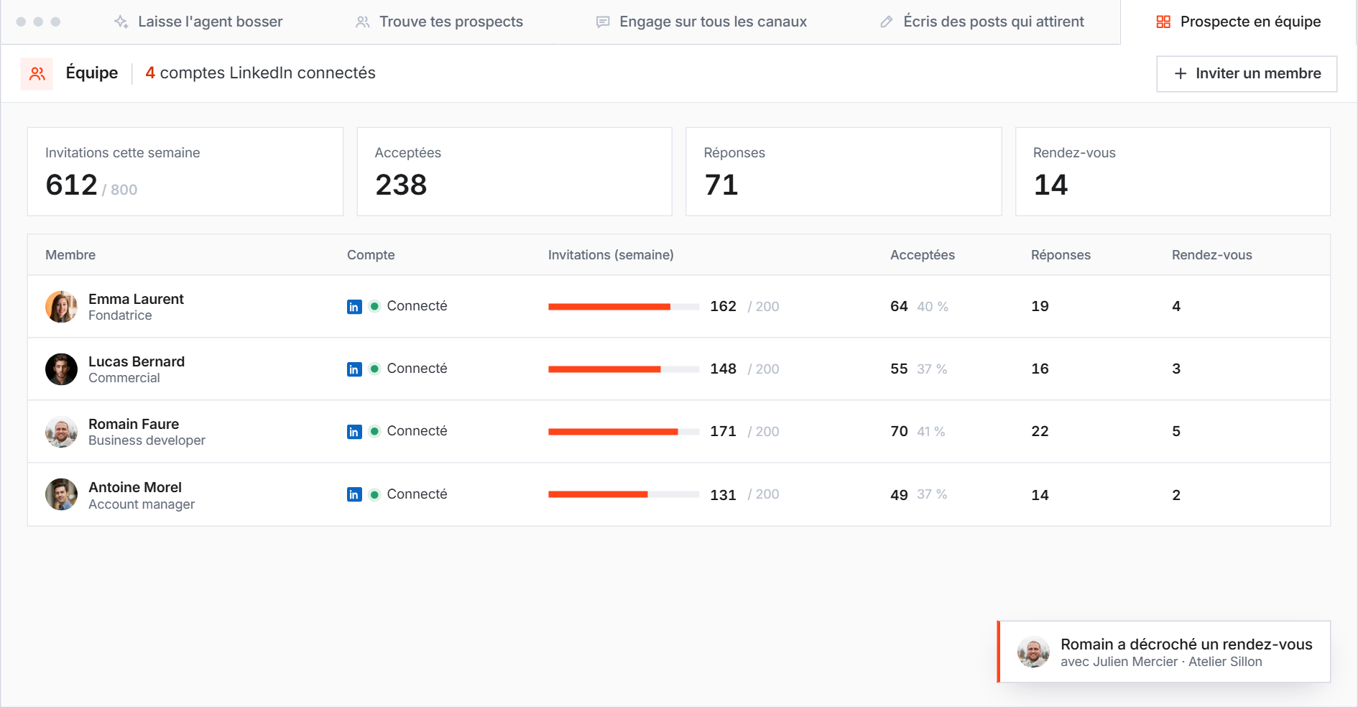Open the "Laisse l'agent bosser" tab
The height and width of the screenshot is (707, 1358).
(198, 22)
